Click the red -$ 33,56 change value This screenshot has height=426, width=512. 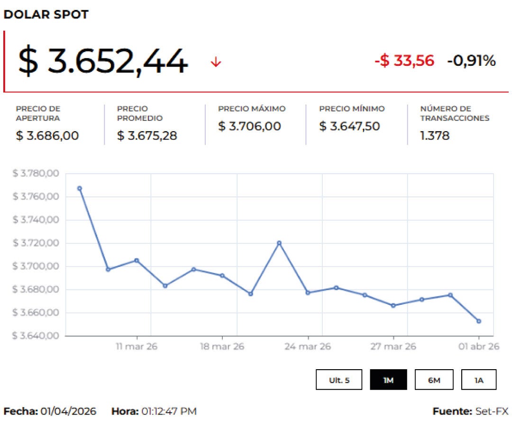404,61
